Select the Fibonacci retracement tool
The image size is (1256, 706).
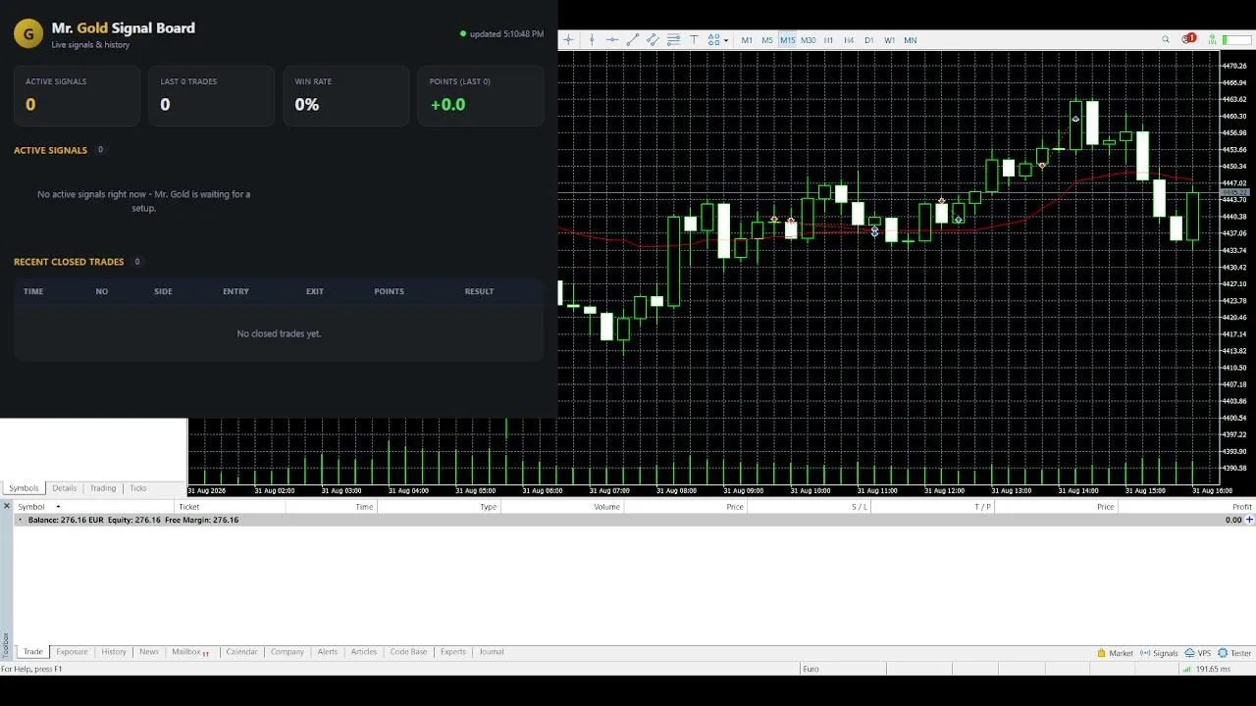(673, 40)
